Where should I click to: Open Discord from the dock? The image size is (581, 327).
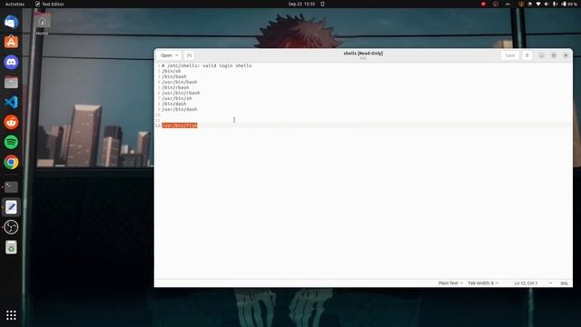11,62
